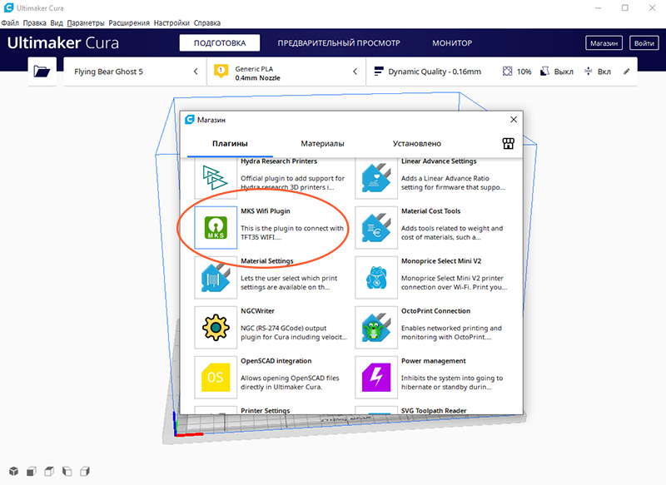Click the marketplace store icon in dialog
Image resolution: width=666 pixels, height=485 pixels.
pos(509,144)
